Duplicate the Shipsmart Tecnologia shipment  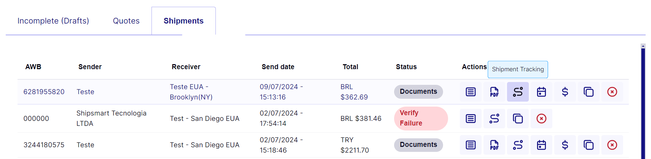coord(518,118)
